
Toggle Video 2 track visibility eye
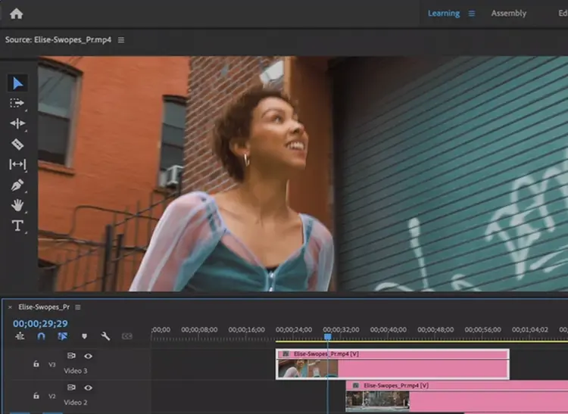coord(89,388)
